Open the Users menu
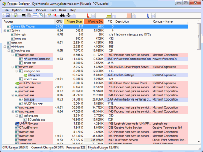The image size is (203, 152). [63, 10]
